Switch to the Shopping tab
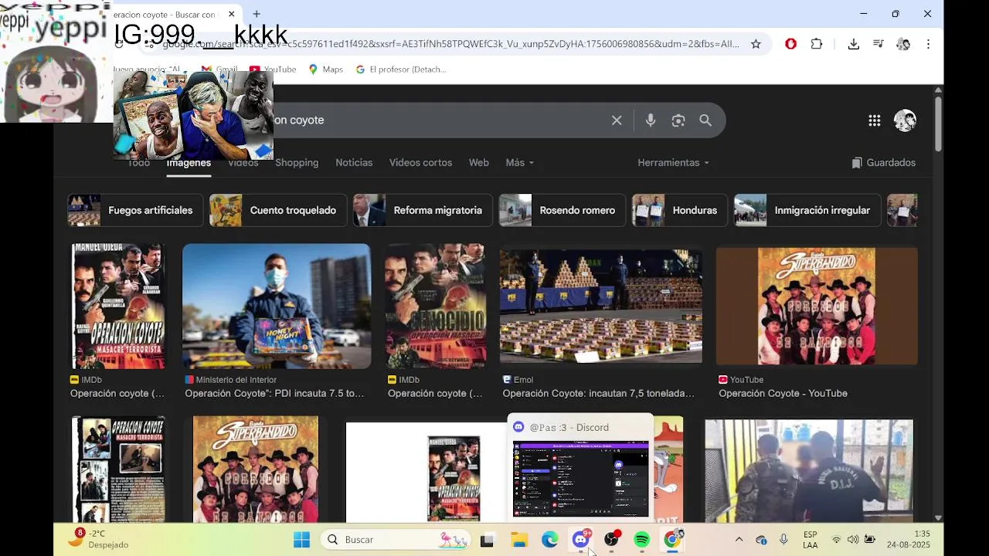 coord(297,163)
